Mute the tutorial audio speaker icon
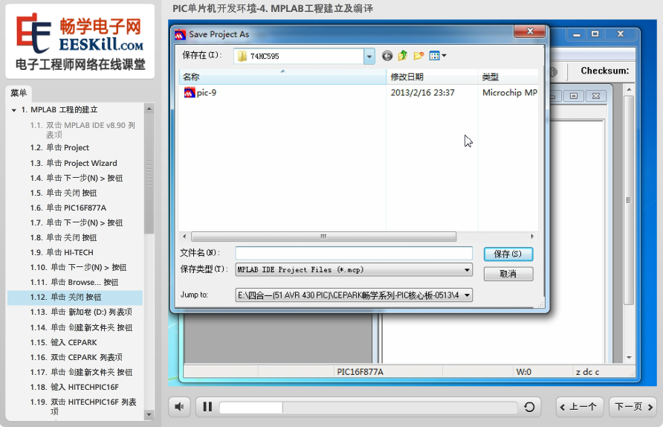The width and height of the screenshot is (663, 427). tap(179, 407)
